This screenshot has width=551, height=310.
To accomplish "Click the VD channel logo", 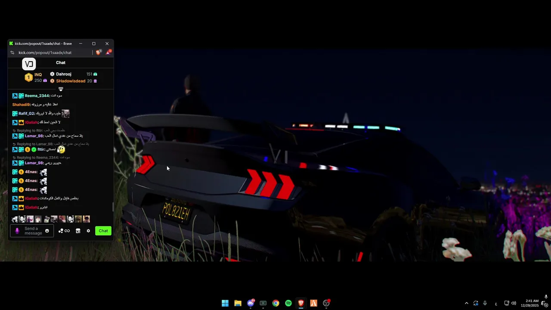I will click(x=29, y=64).
